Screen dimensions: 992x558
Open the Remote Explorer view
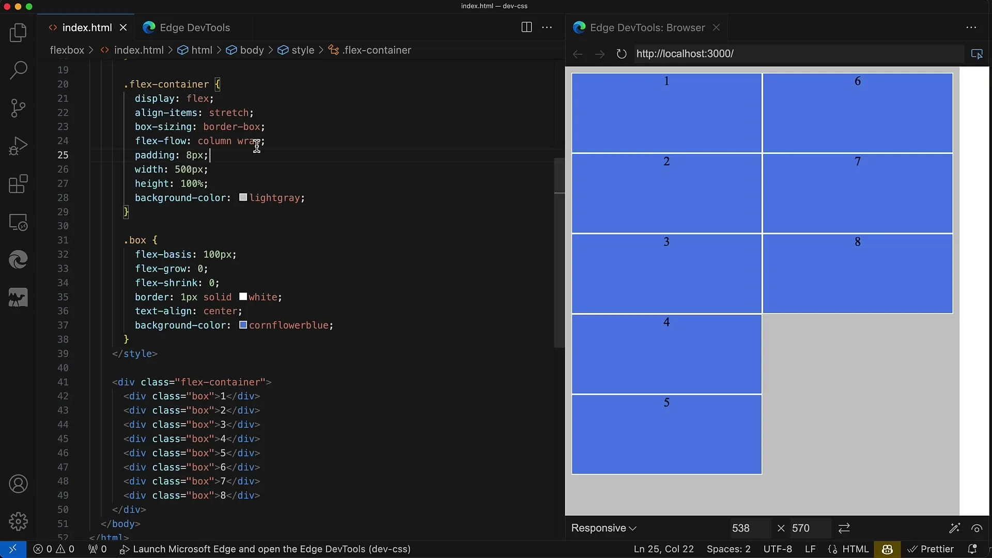[19, 222]
